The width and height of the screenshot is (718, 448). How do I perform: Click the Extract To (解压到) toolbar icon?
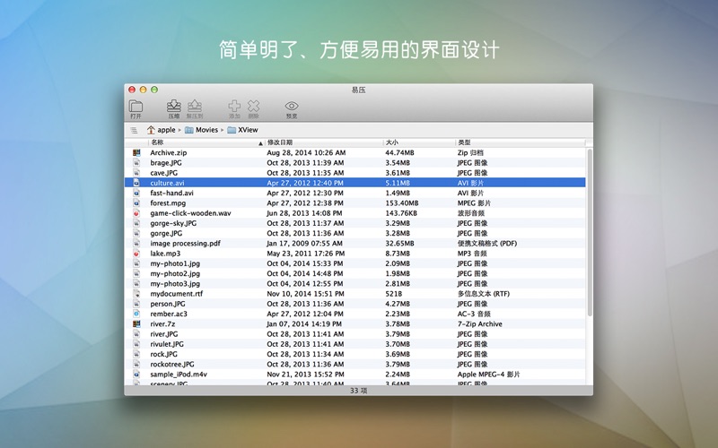pos(195,108)
